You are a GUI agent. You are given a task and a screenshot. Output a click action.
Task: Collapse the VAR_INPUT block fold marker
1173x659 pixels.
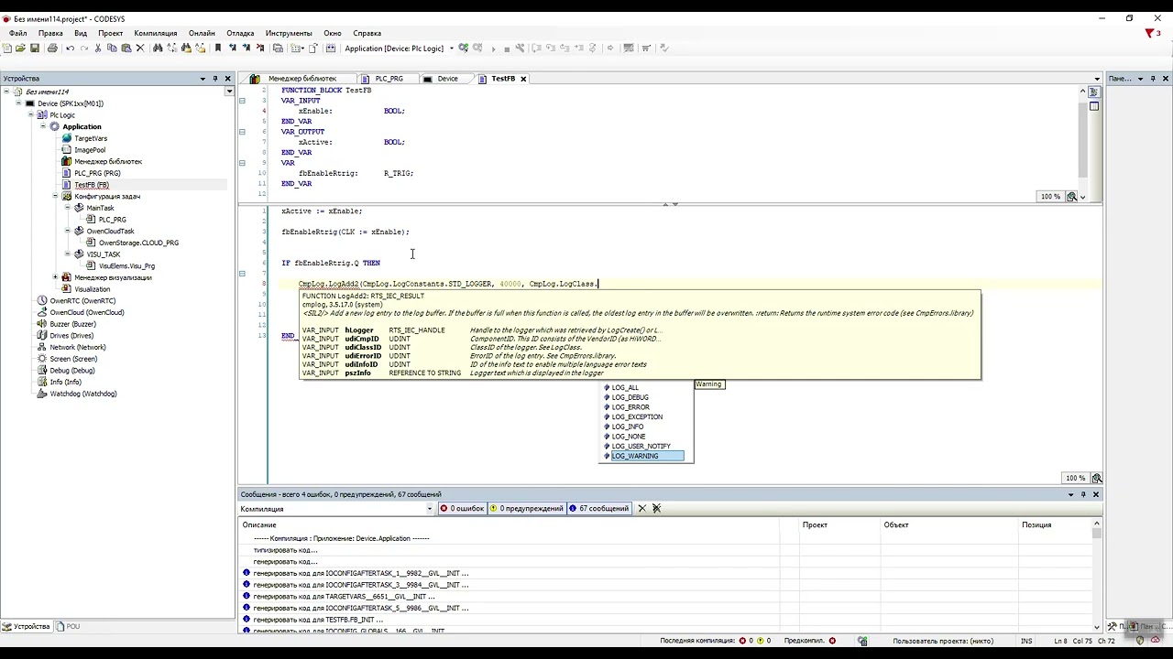click(x=242, y=101)
